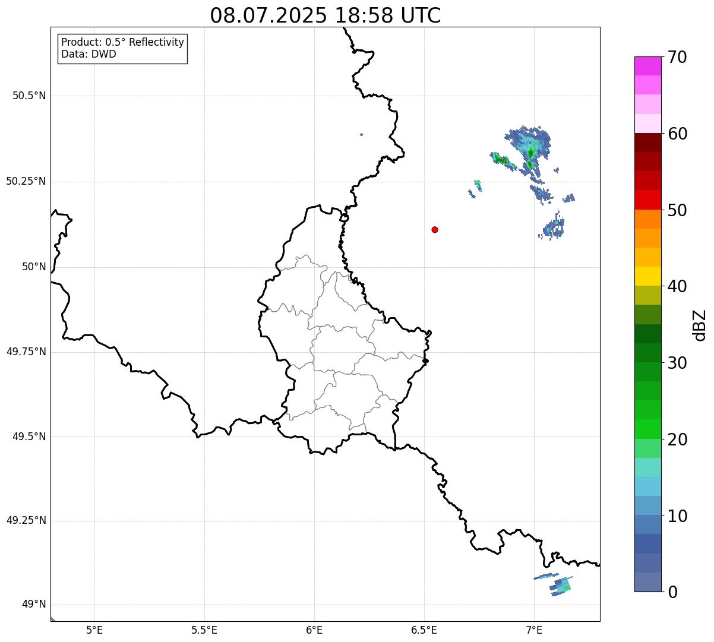Click the 5.5°E longitude label
The height and width of the screenshot is (642, 714).
[204, 630]
